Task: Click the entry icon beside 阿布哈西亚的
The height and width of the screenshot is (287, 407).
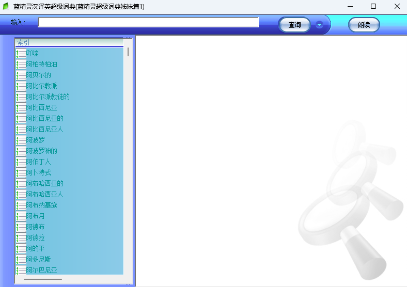Action: [21, 184]
